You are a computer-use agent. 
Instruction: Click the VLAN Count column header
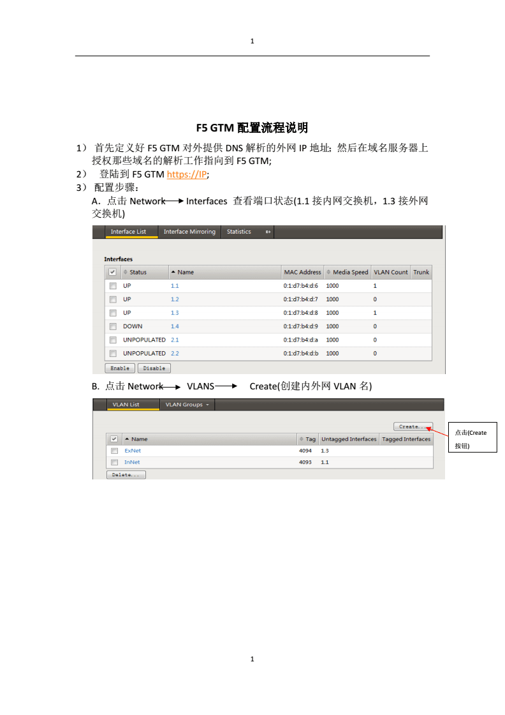[391, 272]
